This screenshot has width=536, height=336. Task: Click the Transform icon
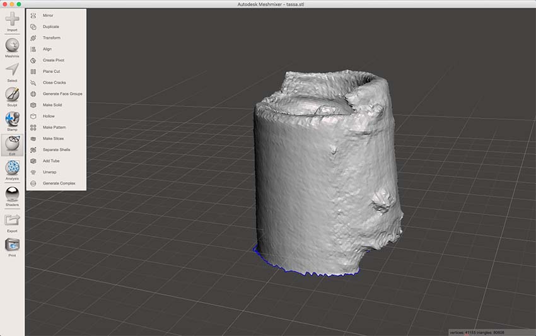point(33,38)
